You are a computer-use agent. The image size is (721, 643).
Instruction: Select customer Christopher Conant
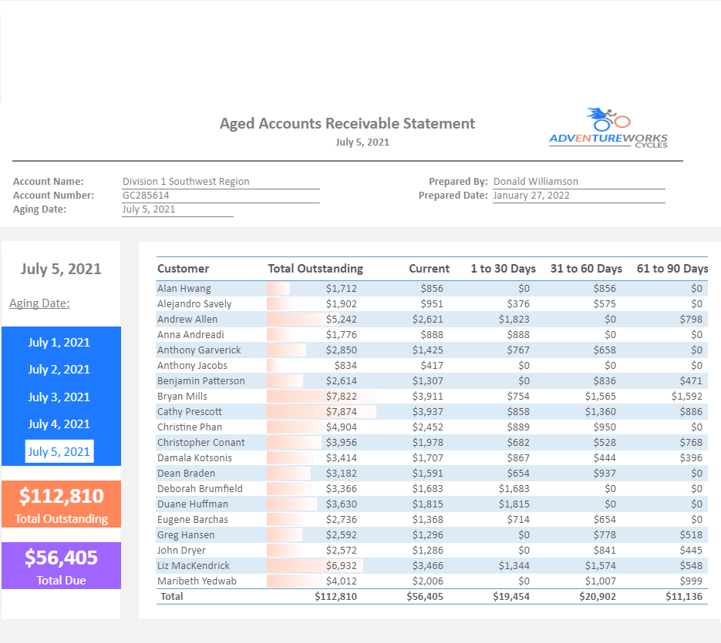click(201, 442)
